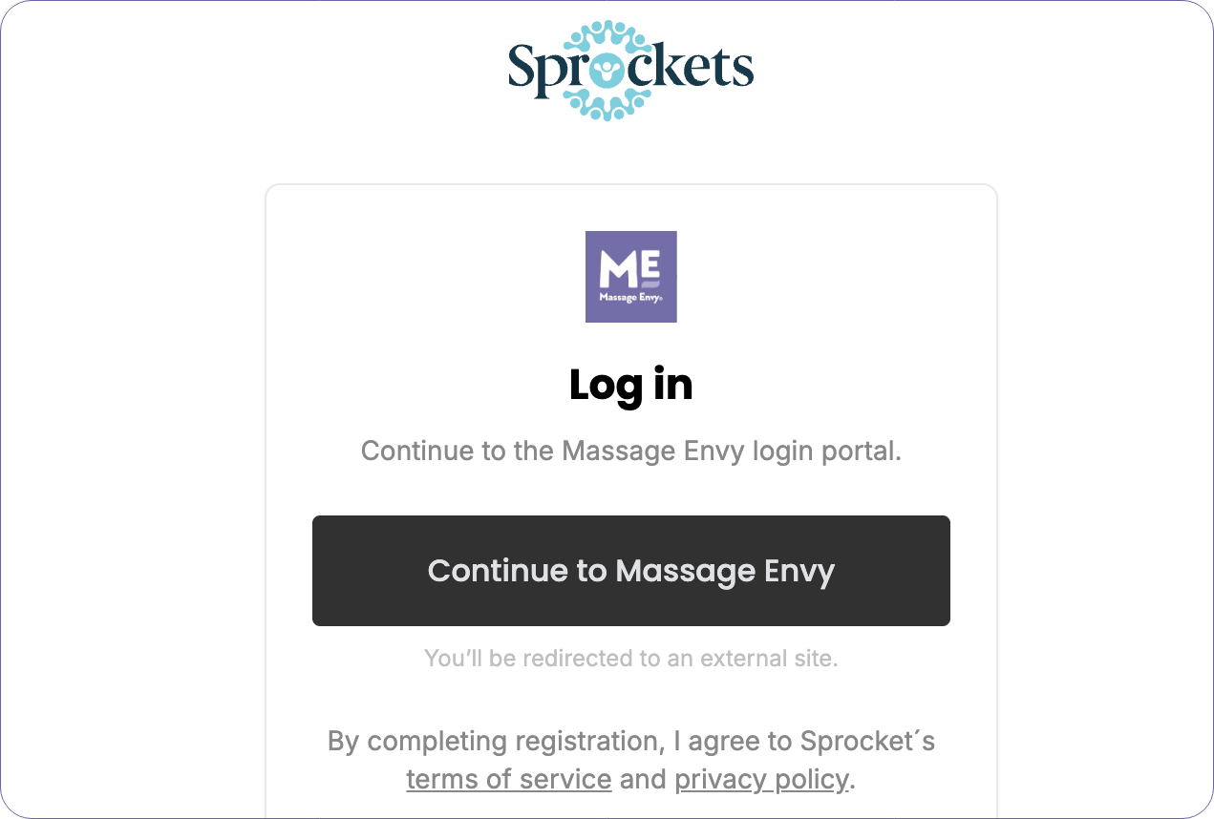Click the teal gear emblem in Sprockets logo
Screen dimensions: 1214x819
(607, 71)
